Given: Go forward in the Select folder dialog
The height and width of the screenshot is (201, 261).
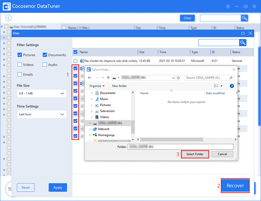Looking at the screenshot, I should (97, 78).
